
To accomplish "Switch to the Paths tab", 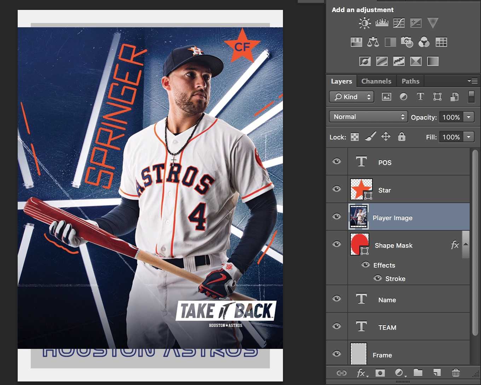I will (410, 81).
